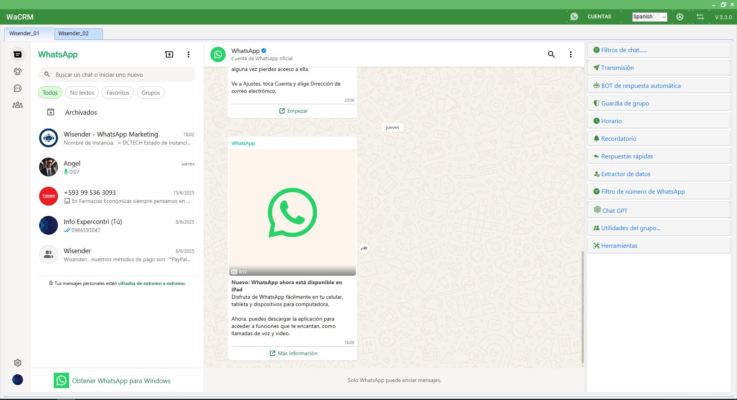The width and height of the screenshot is (737, 400).
Task: Open the Angel chat row
Action: [117, 167]
